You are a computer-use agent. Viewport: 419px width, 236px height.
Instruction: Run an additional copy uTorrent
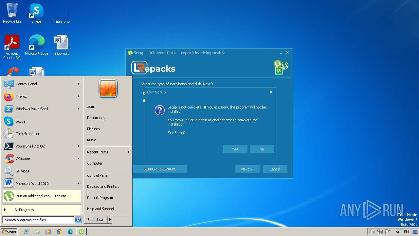tap(42, 196)
